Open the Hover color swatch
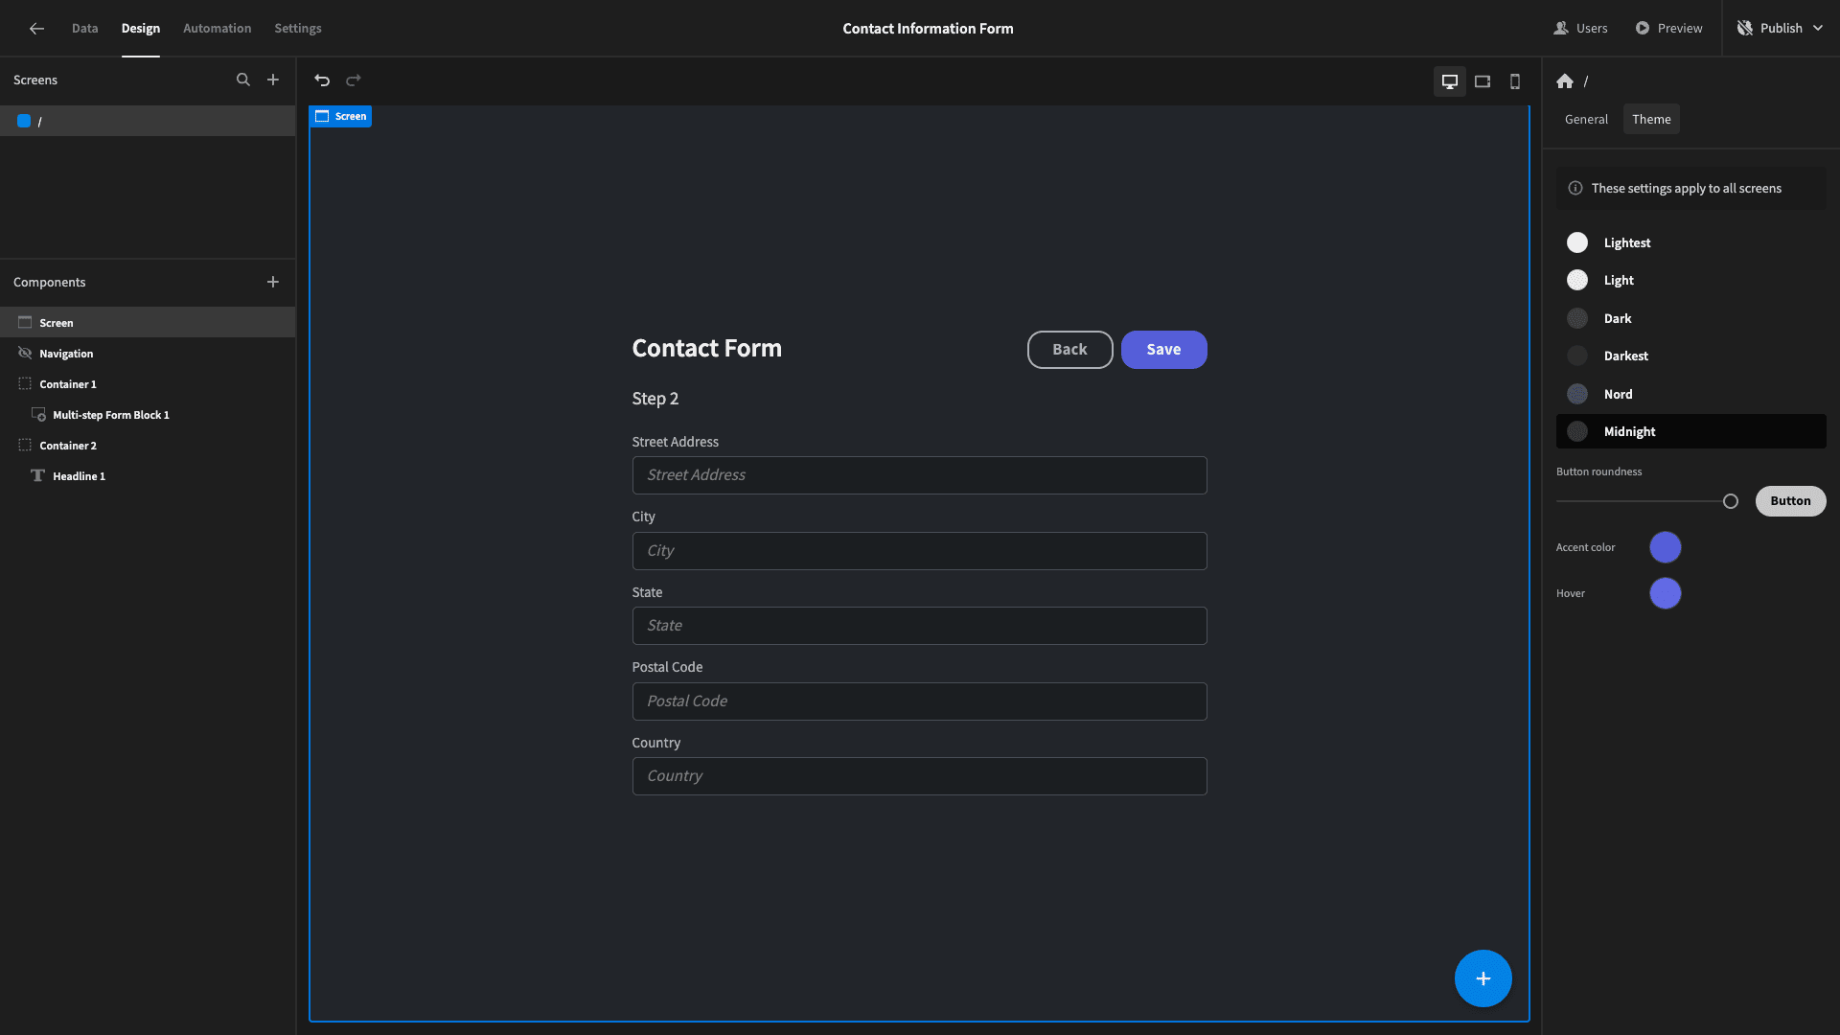The height and width of the screenshot is (1035, 1840). 1666,593
